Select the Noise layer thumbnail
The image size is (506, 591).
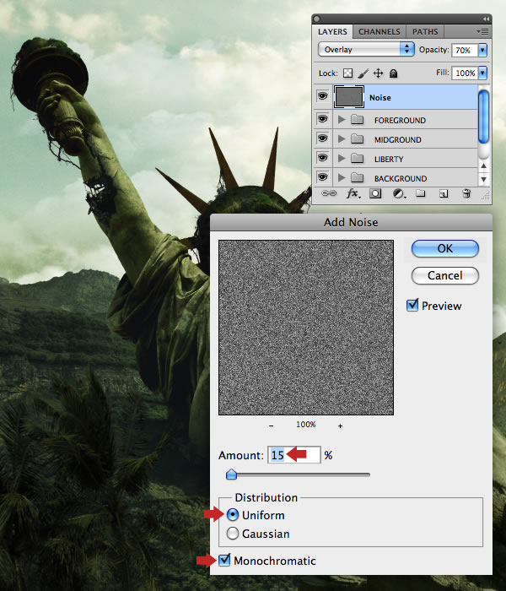pos(349,97)
